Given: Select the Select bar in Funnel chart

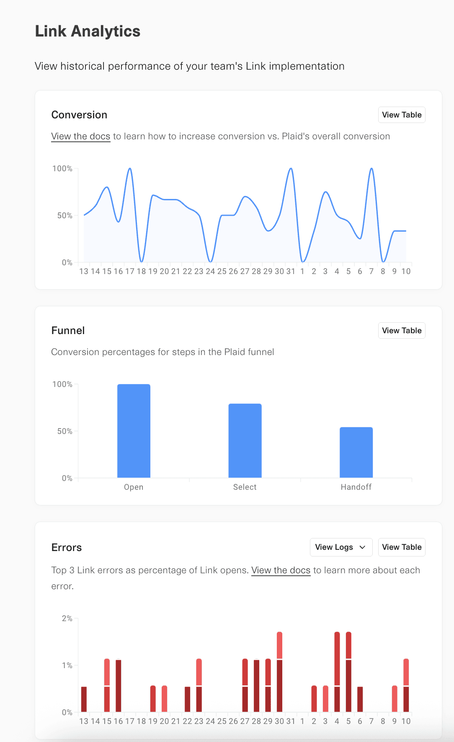Looking at the screenshot, I should (x=245, y=441).
